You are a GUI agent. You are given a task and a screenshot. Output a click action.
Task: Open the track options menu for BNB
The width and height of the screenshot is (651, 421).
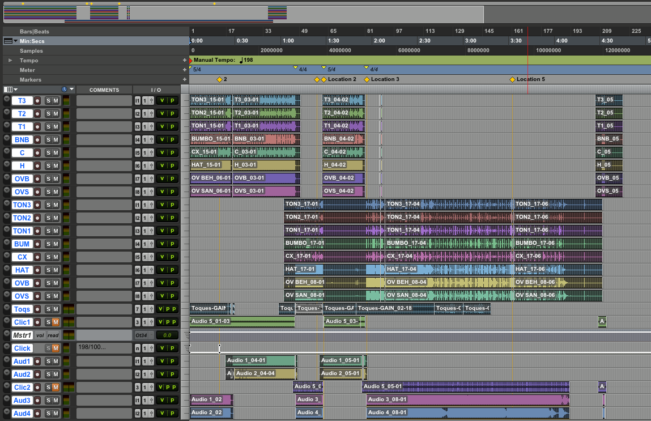[7, 138]
